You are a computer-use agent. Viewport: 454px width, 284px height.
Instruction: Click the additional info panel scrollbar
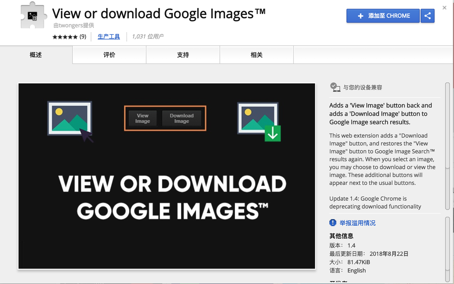pos(448,249)
